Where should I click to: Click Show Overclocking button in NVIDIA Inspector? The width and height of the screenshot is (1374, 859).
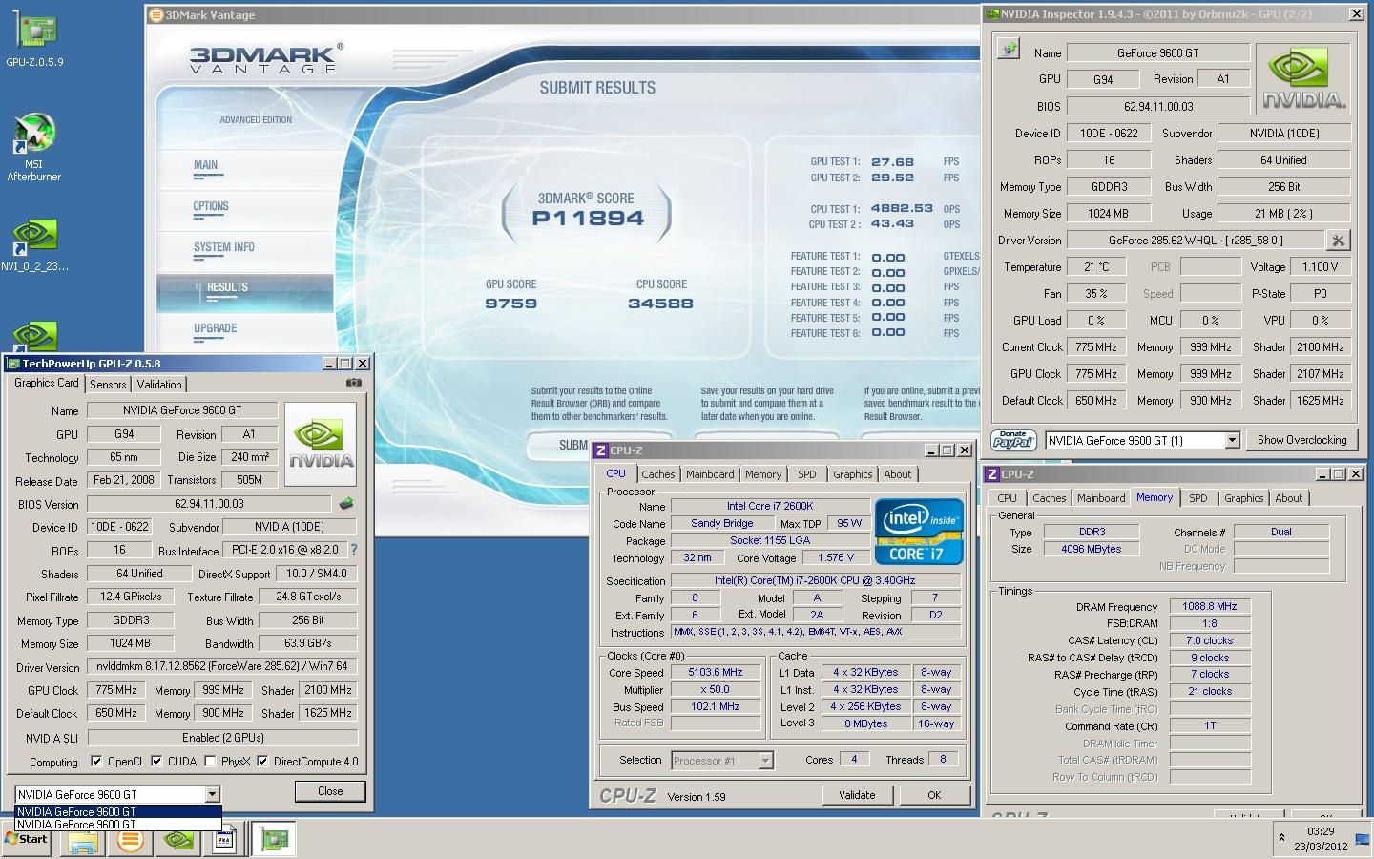coord(1301,440)
